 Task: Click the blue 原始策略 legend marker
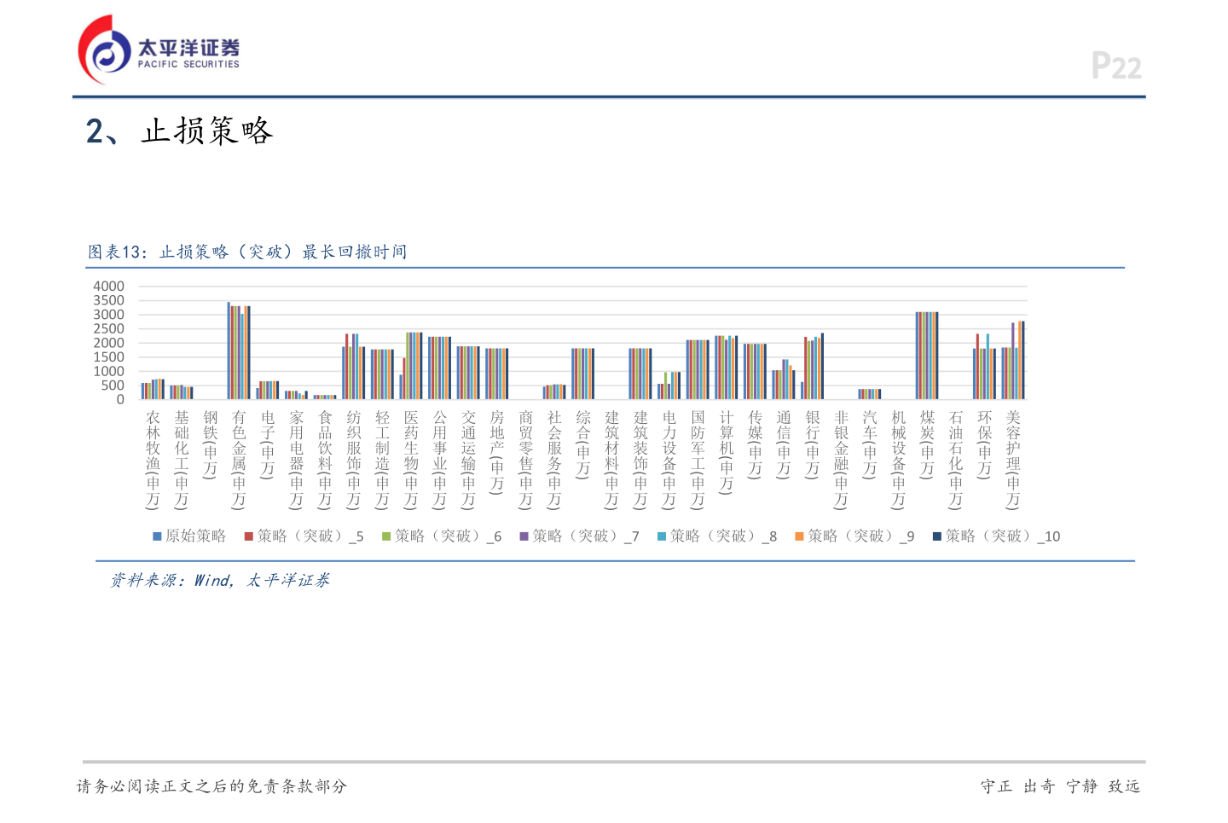[157, 536]
